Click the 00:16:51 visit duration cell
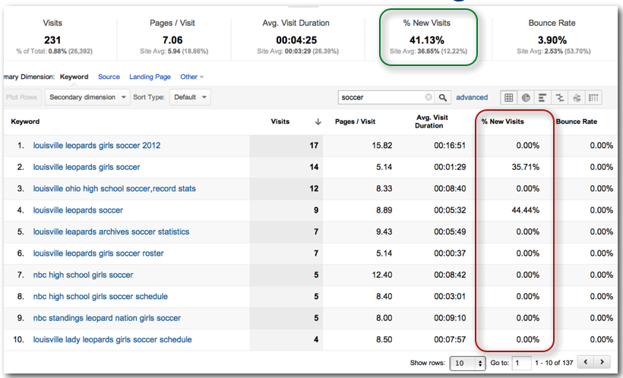The height and width of the screenshot is (378, 623). (450, 145)
